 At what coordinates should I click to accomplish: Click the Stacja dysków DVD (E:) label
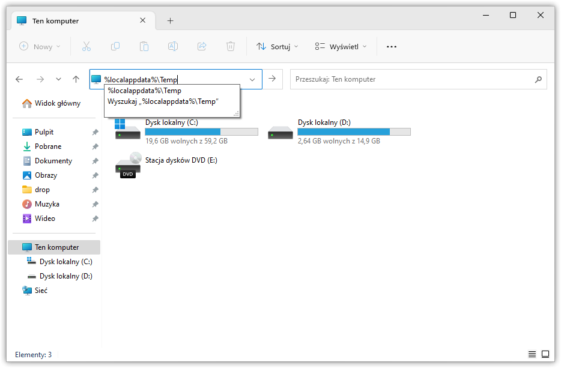pos(181,160)
